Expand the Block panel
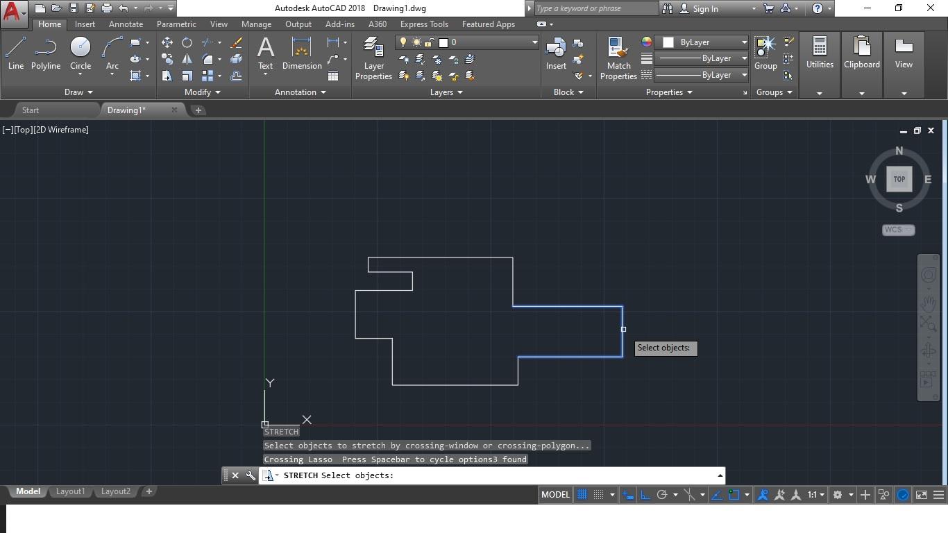This screenshot has width=948, height=533. pos(568,92)
